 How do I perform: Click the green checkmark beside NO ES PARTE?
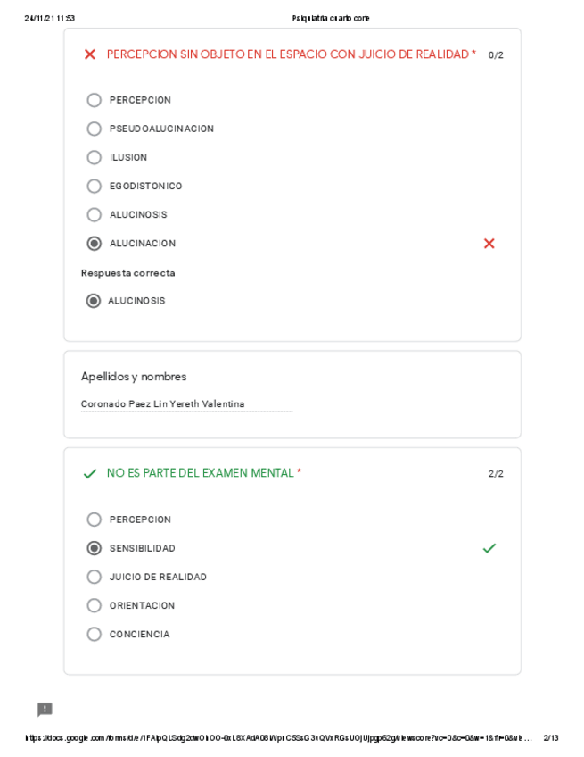[x=89, y=474]
